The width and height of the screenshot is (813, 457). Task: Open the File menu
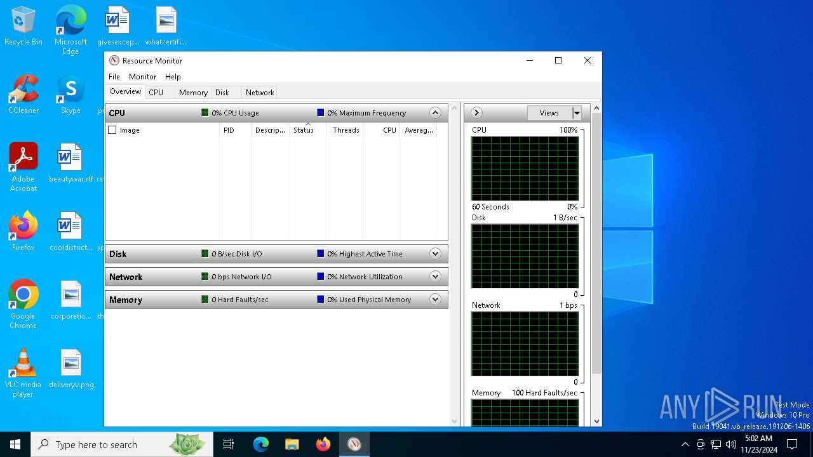pos(114,77)
